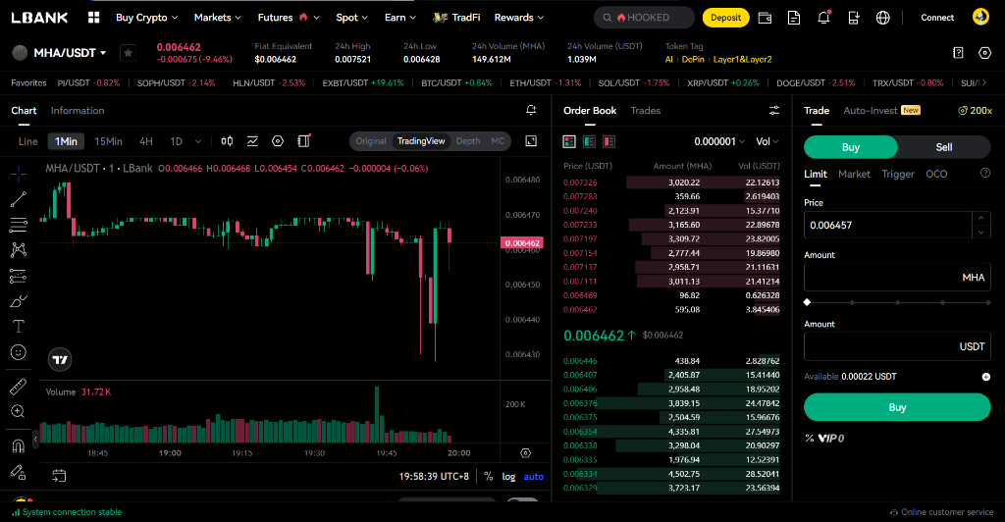Select the horizontal lines tool
Viewport: 1005px width, 522px height.
coord(19,225)
